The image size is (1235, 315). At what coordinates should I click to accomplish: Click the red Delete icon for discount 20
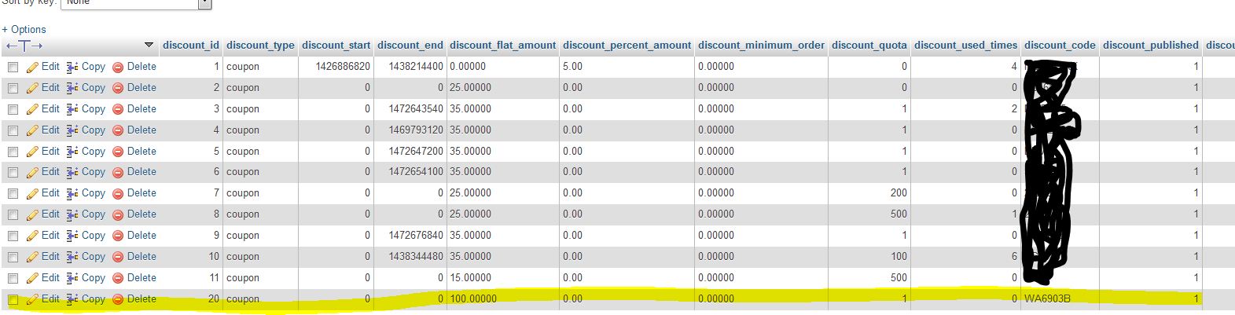coord(118,299)
